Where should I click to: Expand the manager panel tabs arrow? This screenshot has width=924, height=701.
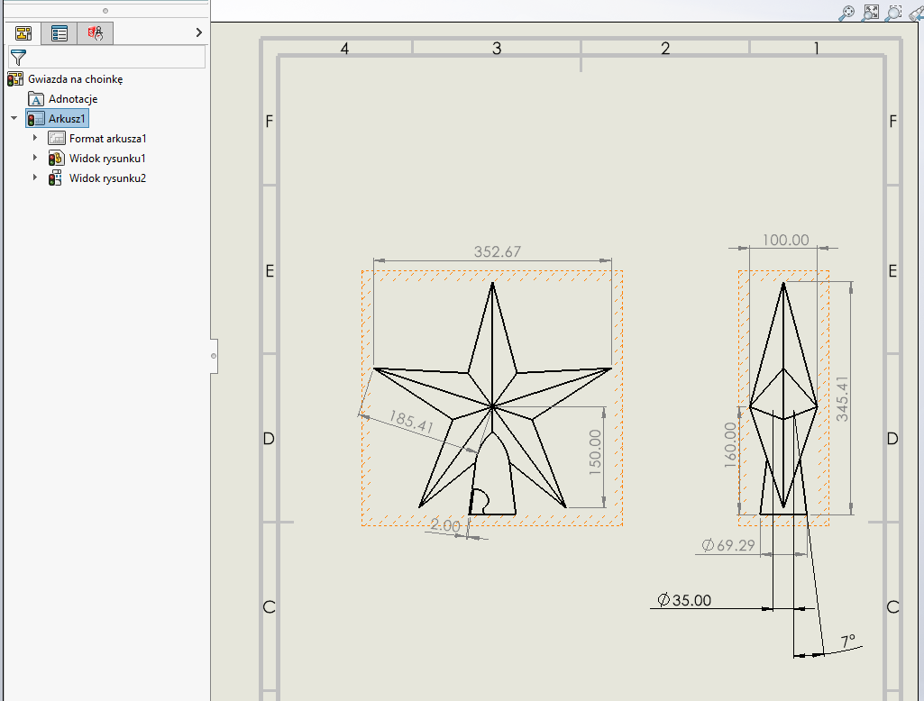(198, 33)
